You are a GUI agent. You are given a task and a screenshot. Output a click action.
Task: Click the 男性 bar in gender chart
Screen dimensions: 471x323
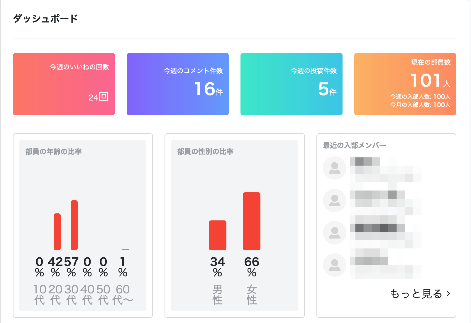click(x=218, y=235)
